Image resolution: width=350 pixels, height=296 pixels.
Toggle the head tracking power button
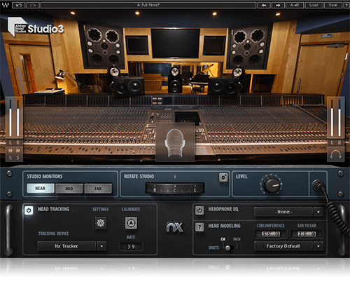click(x=29, y=210)
